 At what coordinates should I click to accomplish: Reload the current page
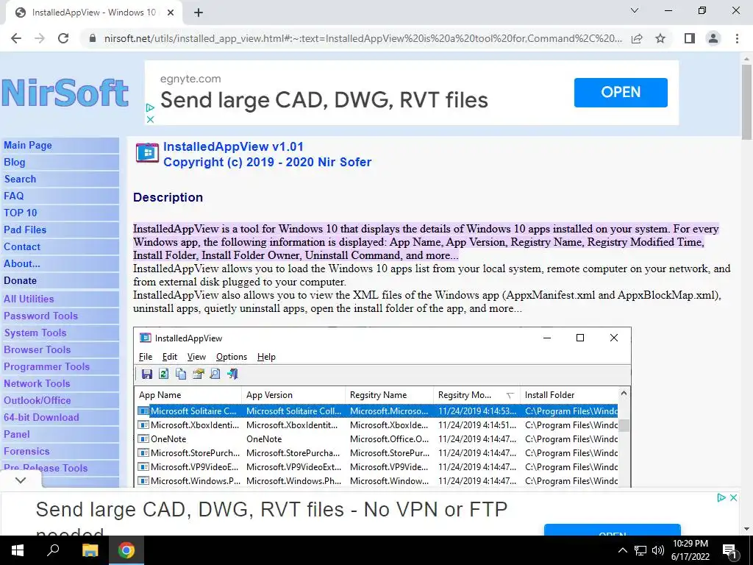(x=63, y=38)
